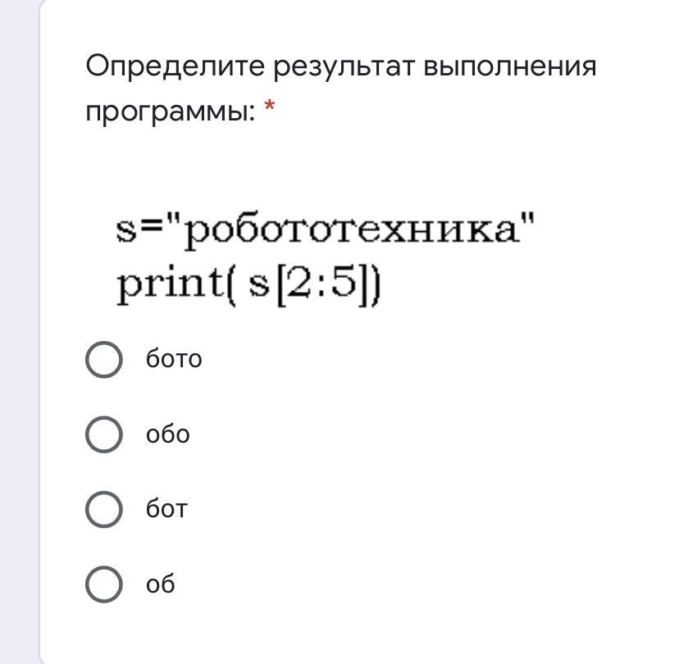Click the word "Определите" in the question

(x=175, y=66)
